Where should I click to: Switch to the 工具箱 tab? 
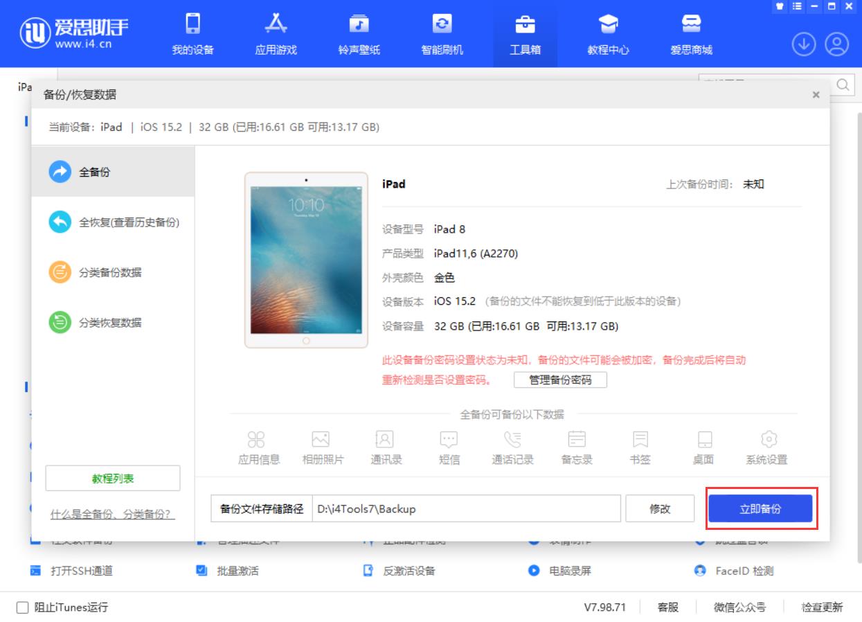pos(526,33)
